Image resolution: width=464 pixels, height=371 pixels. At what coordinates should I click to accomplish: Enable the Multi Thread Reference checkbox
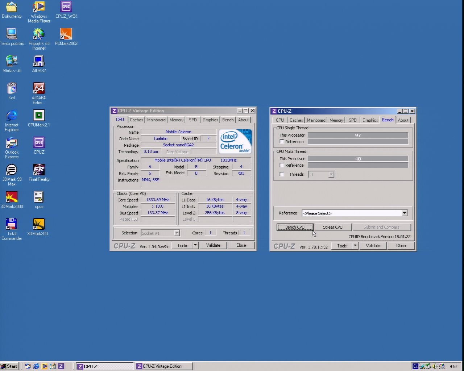282,165
